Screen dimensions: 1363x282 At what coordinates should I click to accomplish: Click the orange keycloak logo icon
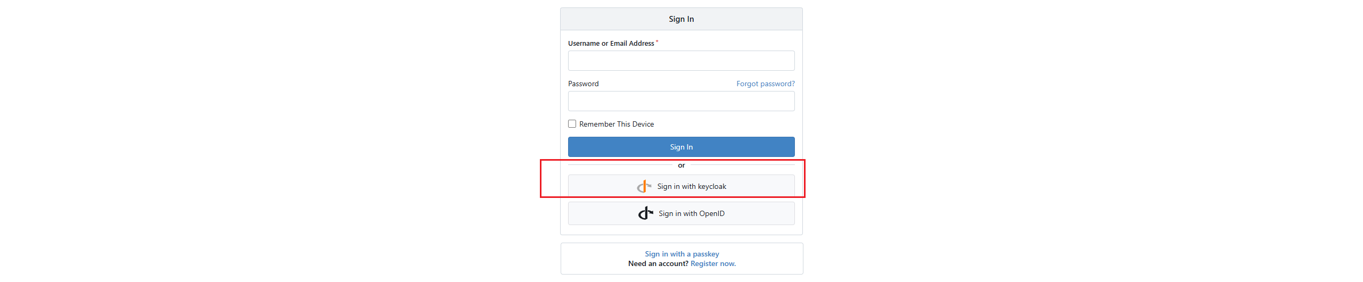click(644, 186)
